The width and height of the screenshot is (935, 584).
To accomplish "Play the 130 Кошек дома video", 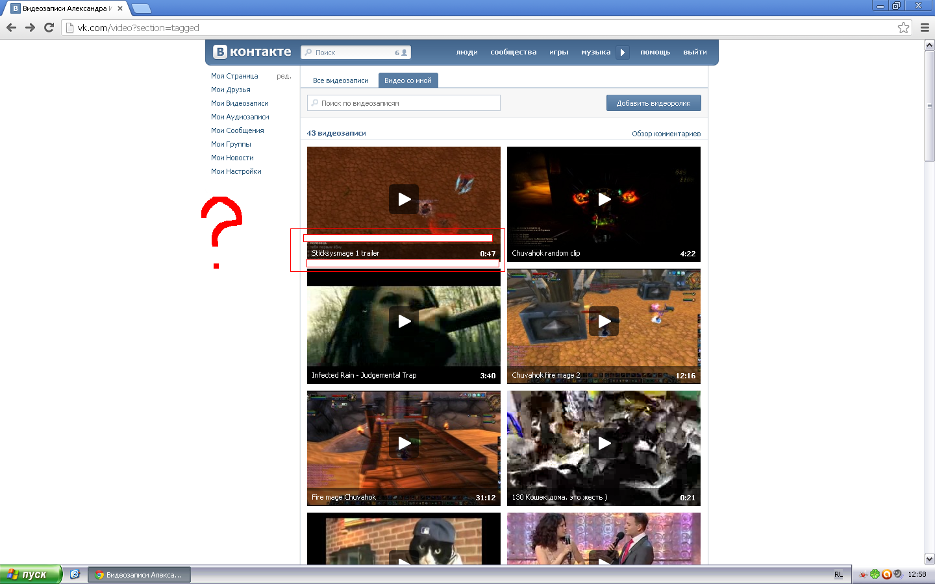I will click(x=604, y=443).
